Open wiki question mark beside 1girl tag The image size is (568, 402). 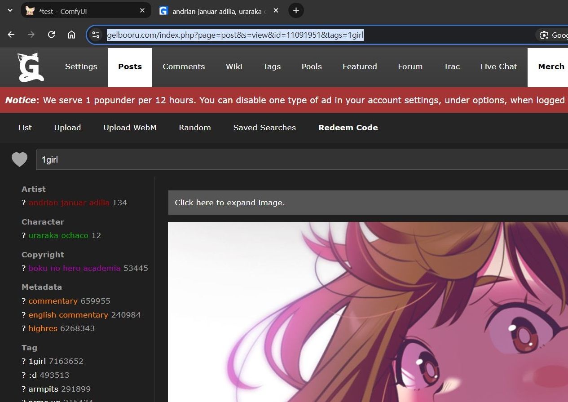click(24, 361)
